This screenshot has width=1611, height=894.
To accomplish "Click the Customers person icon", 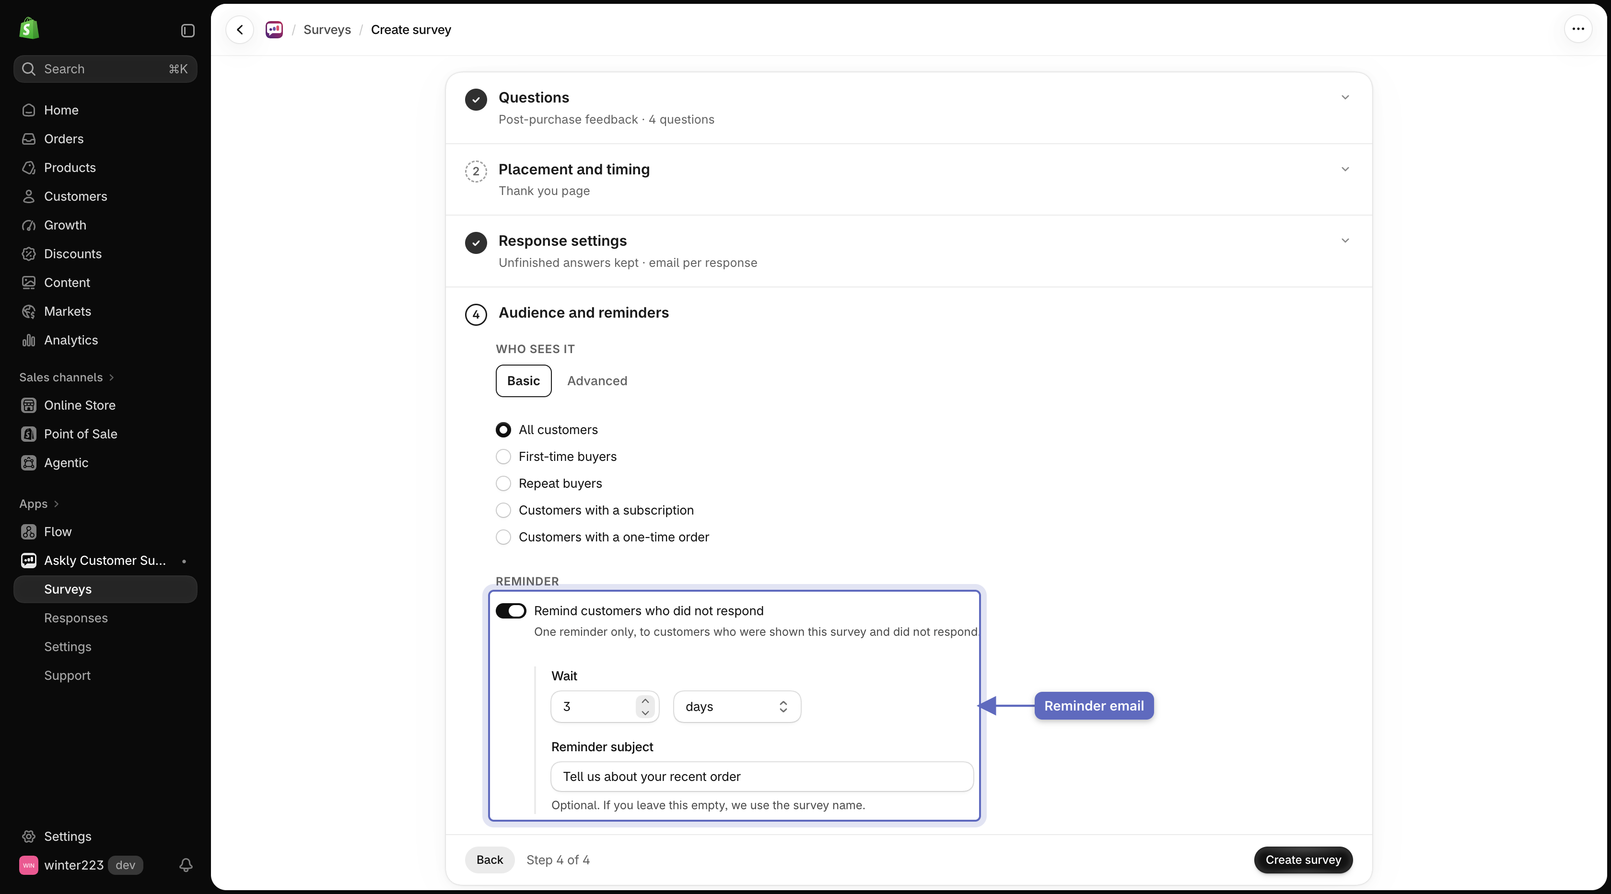I will (29, 196).
